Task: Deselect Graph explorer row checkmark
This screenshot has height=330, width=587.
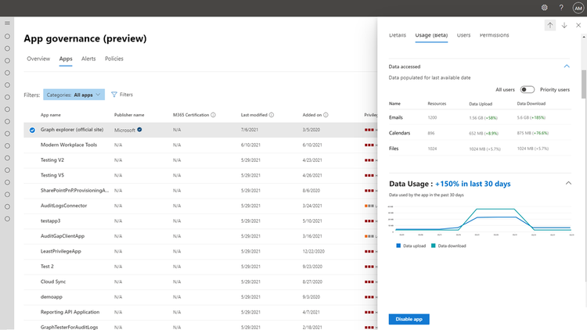Action: tap(32, 130)
